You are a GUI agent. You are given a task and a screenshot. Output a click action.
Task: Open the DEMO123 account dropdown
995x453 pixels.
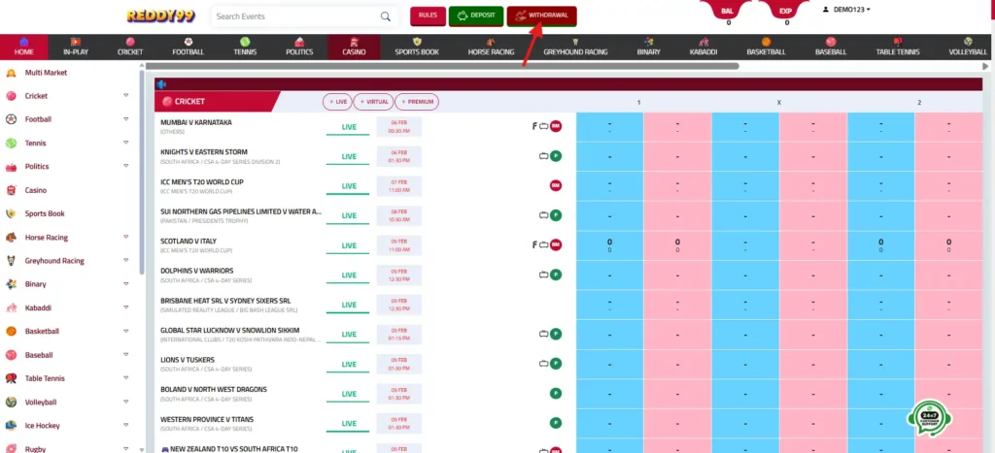click(846, 10)
